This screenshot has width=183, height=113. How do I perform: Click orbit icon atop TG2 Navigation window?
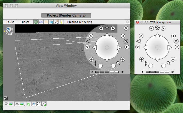pyautogui.click(x=157, y=27)
